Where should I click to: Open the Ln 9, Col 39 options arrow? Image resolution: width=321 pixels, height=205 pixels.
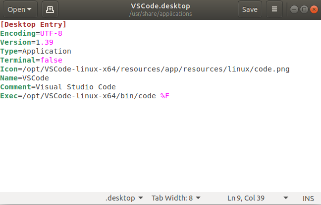point(286,198)
